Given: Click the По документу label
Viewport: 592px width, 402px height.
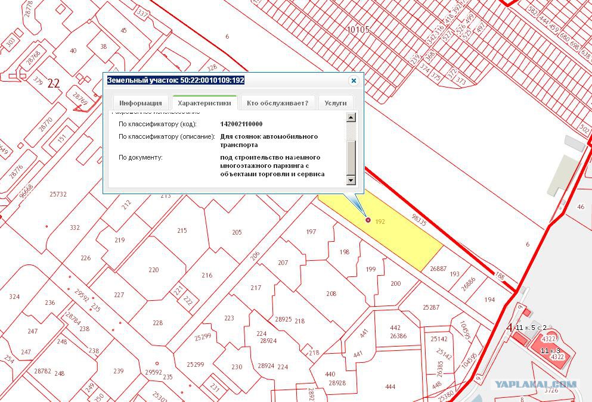Looking at the screenshot, I should coord(141,157).
